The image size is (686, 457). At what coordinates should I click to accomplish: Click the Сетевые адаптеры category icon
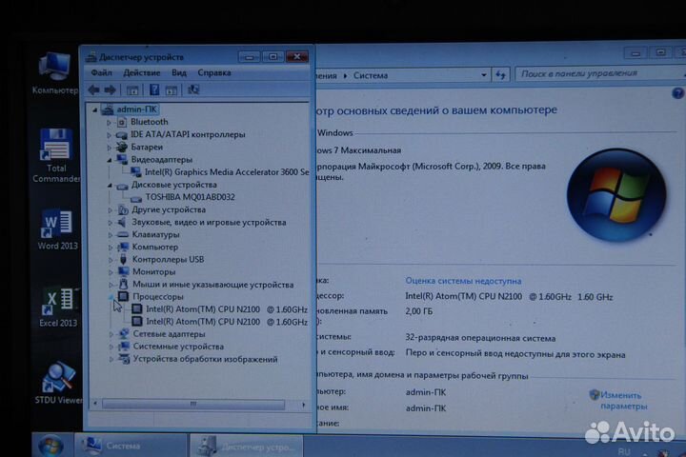coord(124,334)
